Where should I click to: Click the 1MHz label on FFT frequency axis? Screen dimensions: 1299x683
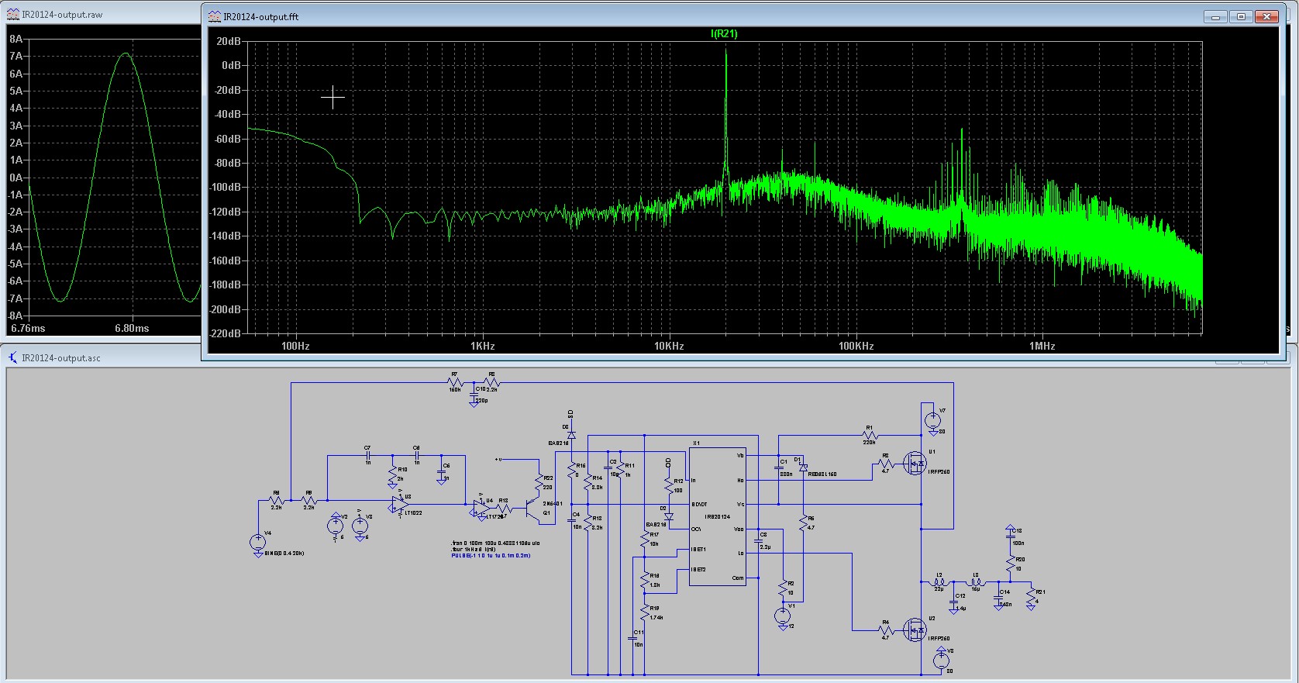pyautogui.click(x=1042, y=346)
